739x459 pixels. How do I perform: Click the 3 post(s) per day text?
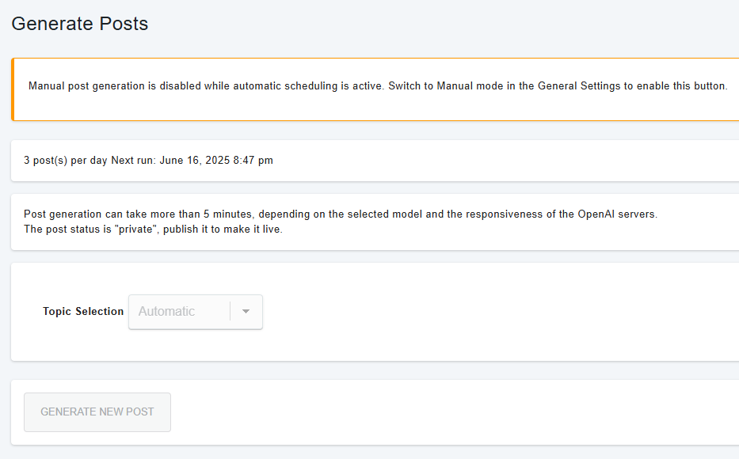66,161
